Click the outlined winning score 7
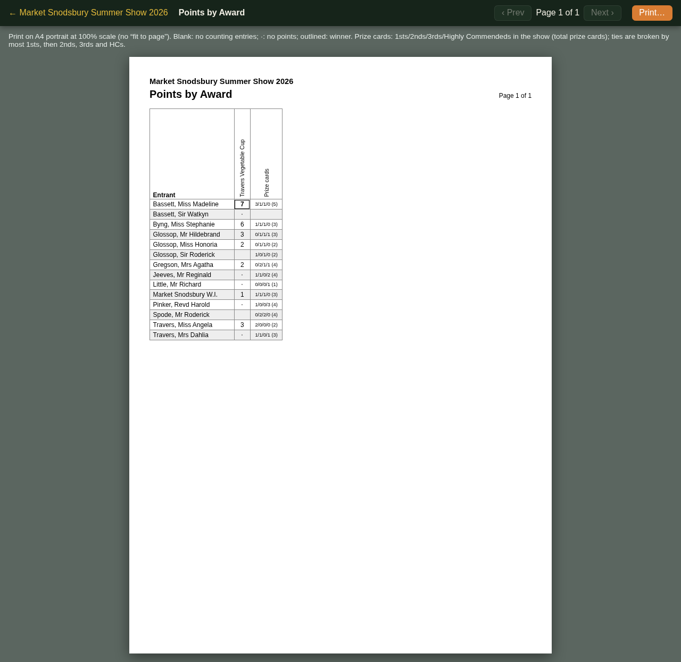Screen dimensions: 681x662 (x=242, y=204)
